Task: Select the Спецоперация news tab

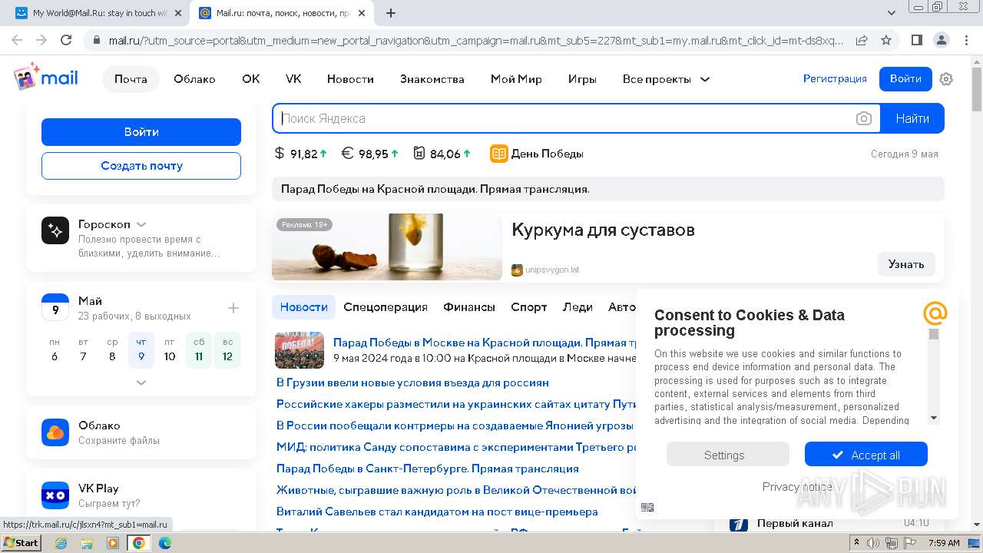Action: (386, 307)
